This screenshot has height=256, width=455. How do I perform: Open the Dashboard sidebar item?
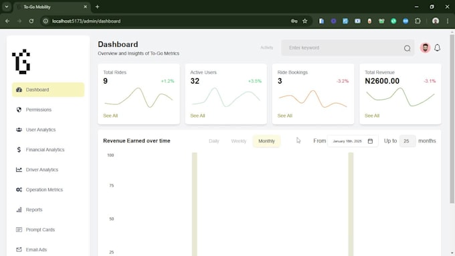coord(48,90)
